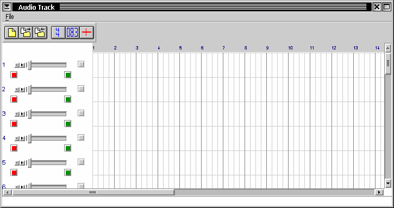Toggle the gray square checkbox on track 3
The image size is (394, 208).
81,113
